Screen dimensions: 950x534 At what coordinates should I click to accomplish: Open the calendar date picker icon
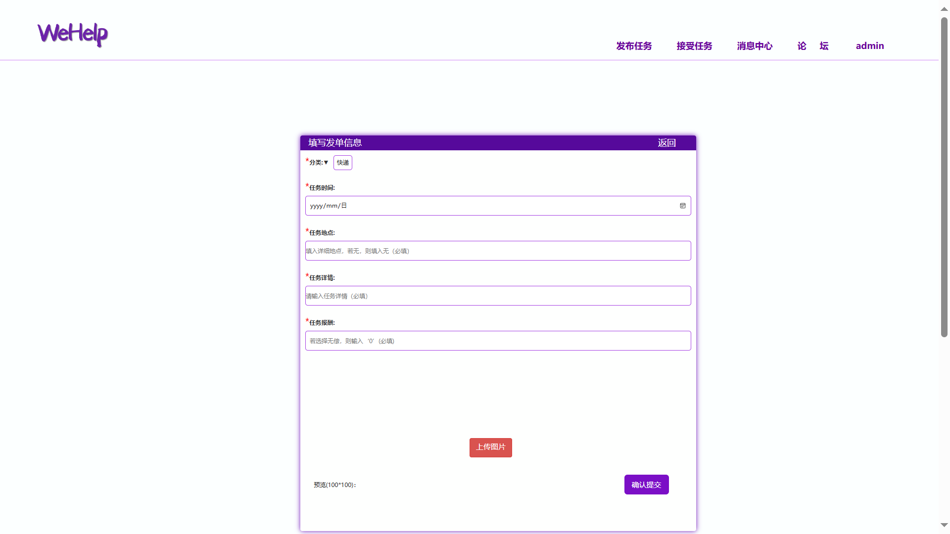tap(682, 206)
